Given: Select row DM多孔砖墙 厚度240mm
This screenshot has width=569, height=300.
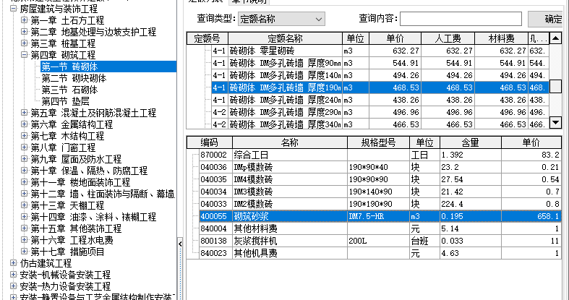Looking at the screenshot, I should (x=380, y=100).
